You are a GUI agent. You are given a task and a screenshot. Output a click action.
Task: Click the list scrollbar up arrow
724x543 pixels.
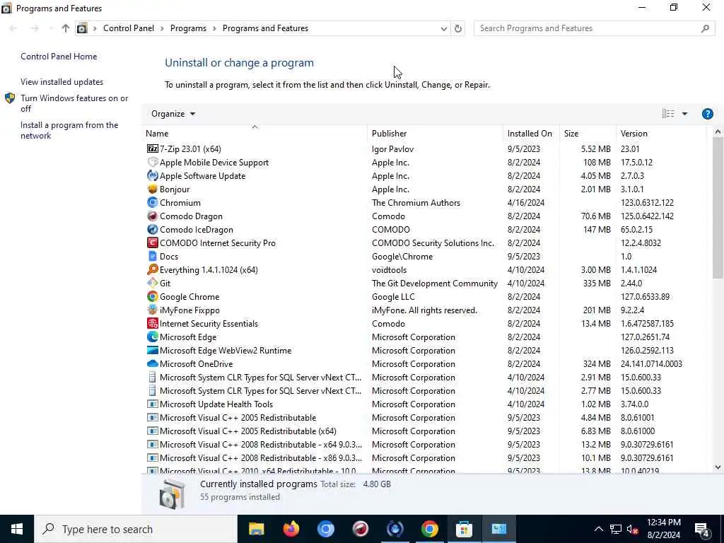(718, 132)
